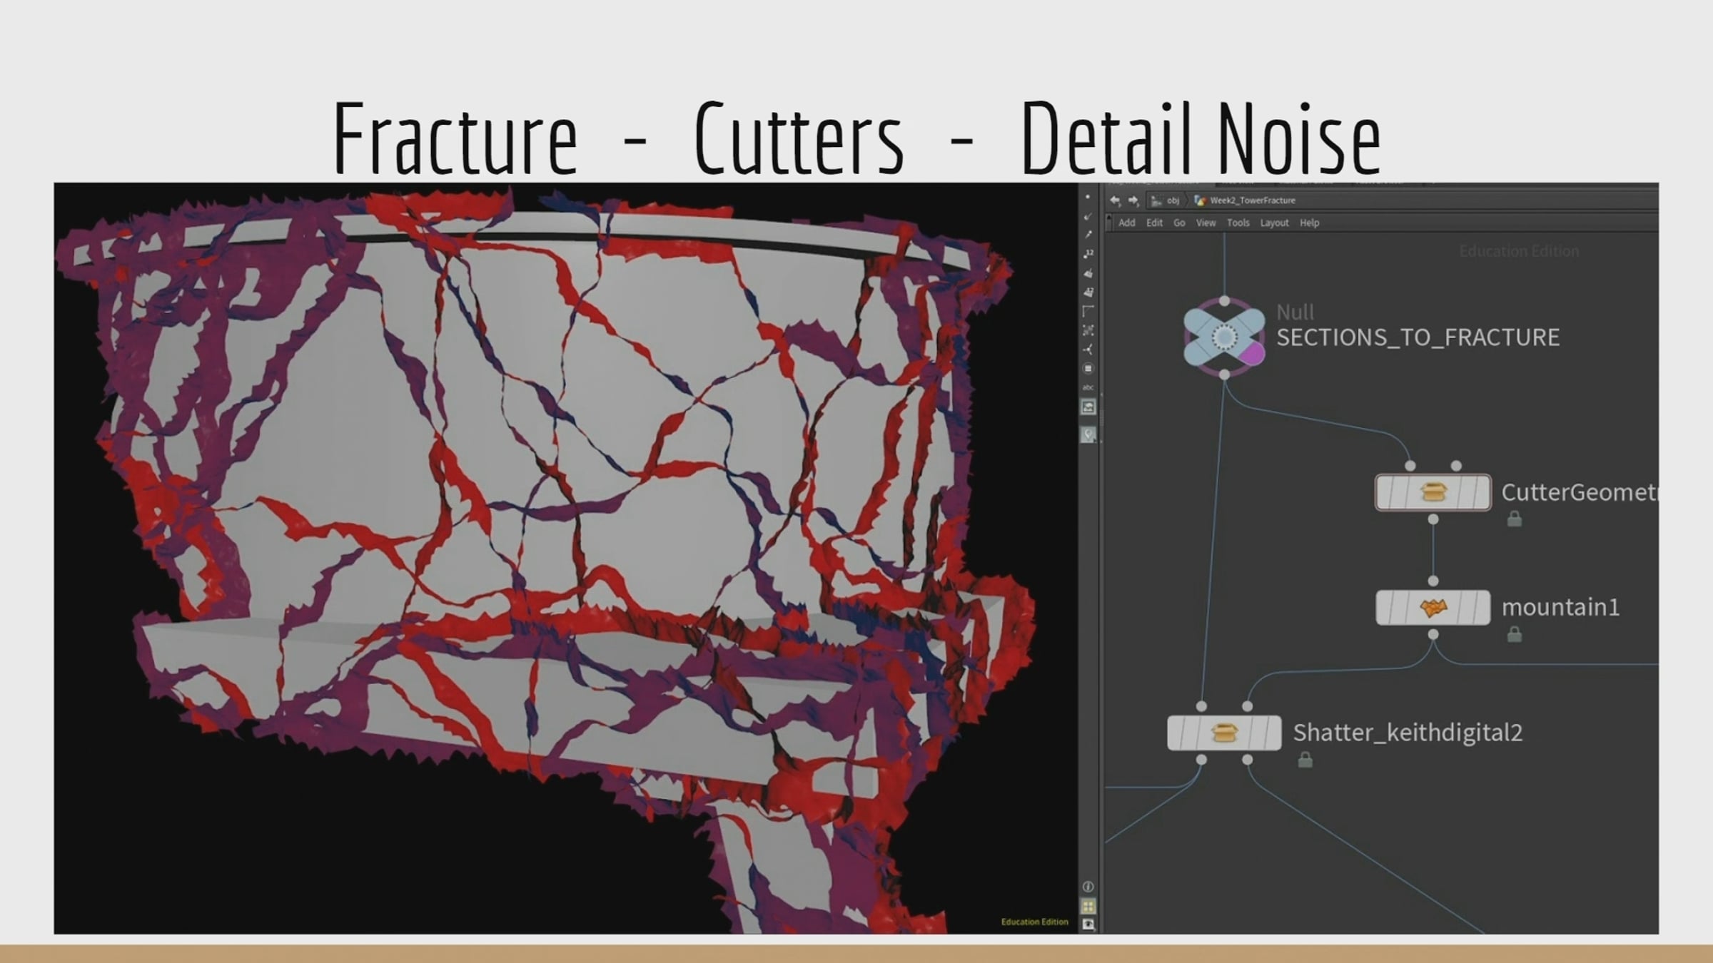Image resolution: width=1713 pixels, height=963 pixels.
Task: Click the back navigation arrow
Action: (x=1116, y=200)
